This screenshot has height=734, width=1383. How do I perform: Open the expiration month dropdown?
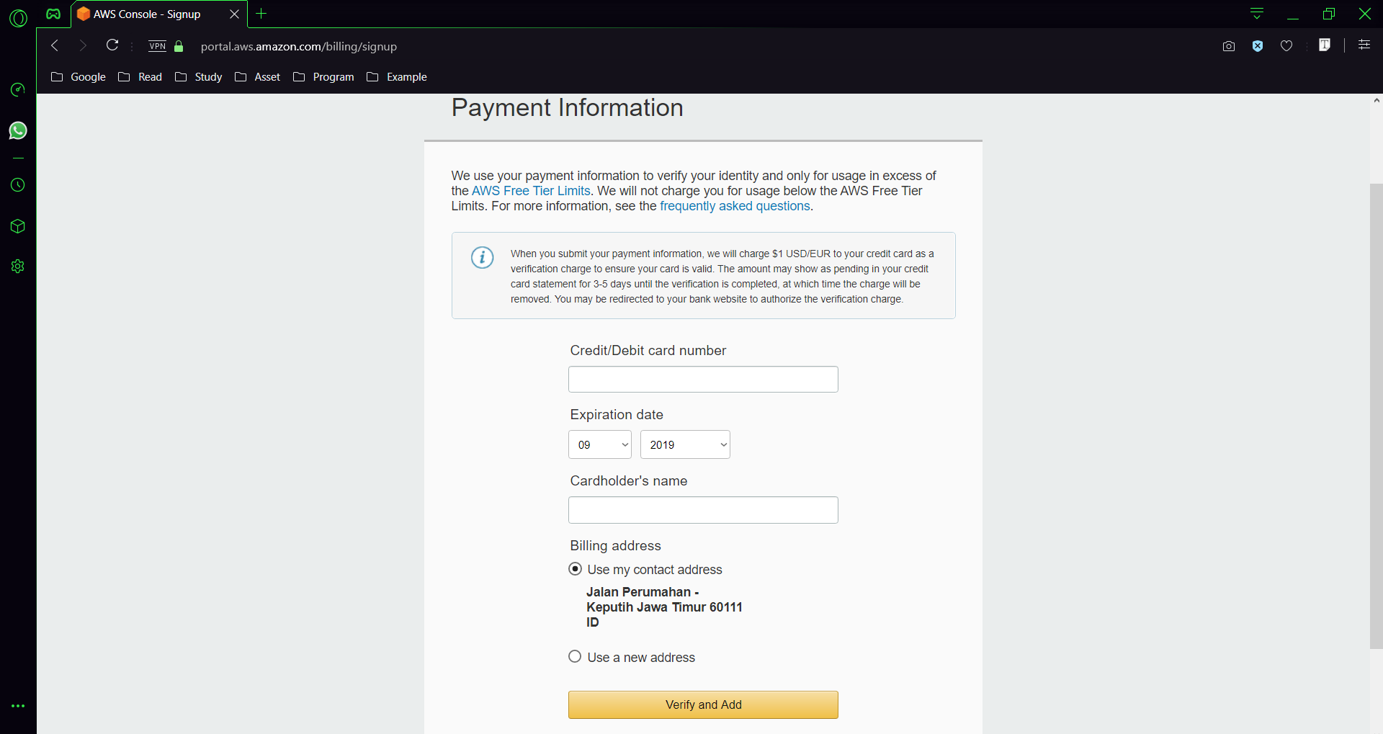(x=600, y=445)
